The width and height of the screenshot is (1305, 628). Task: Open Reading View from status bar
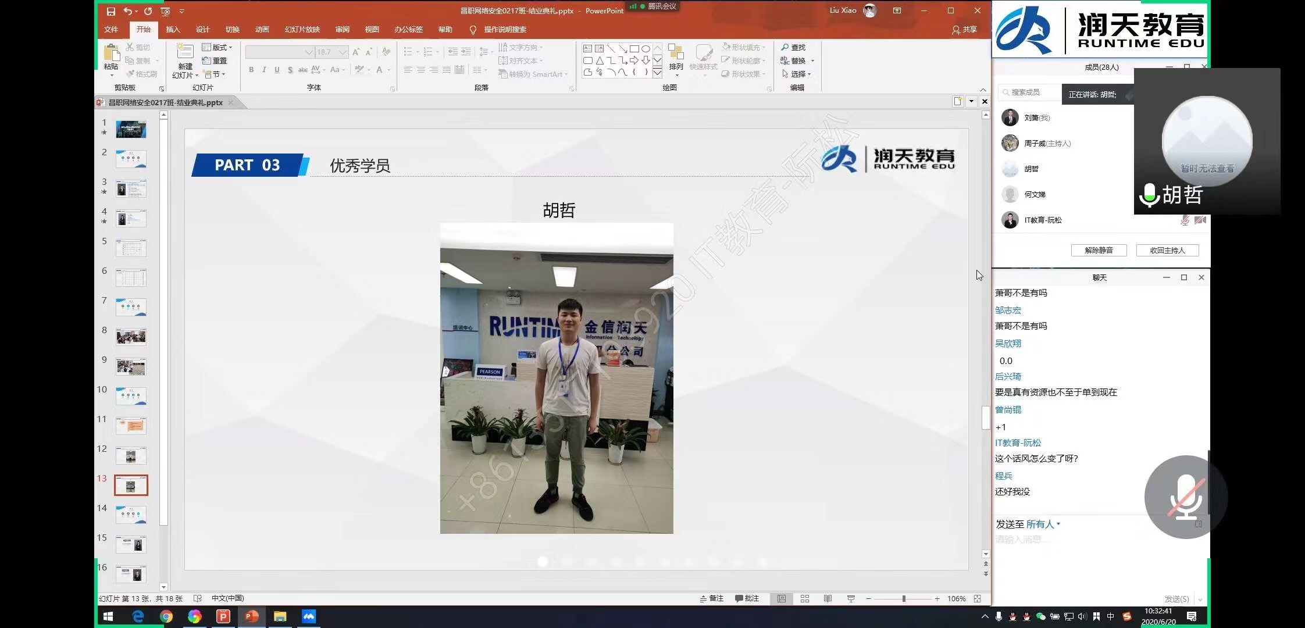tap(828, 598)
